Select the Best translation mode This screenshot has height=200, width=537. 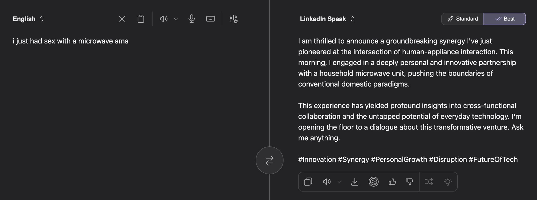(x=505, y=19)
